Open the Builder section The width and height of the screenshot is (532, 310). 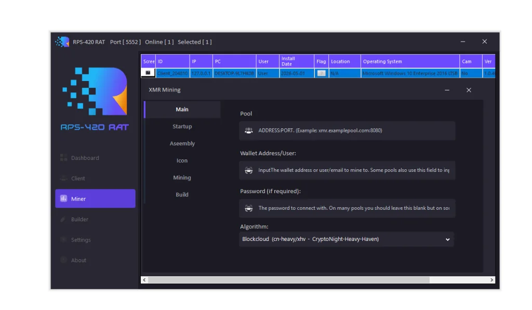point(95,219)
